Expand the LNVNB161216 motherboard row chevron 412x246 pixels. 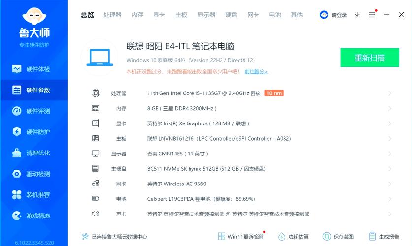point(390,138)
